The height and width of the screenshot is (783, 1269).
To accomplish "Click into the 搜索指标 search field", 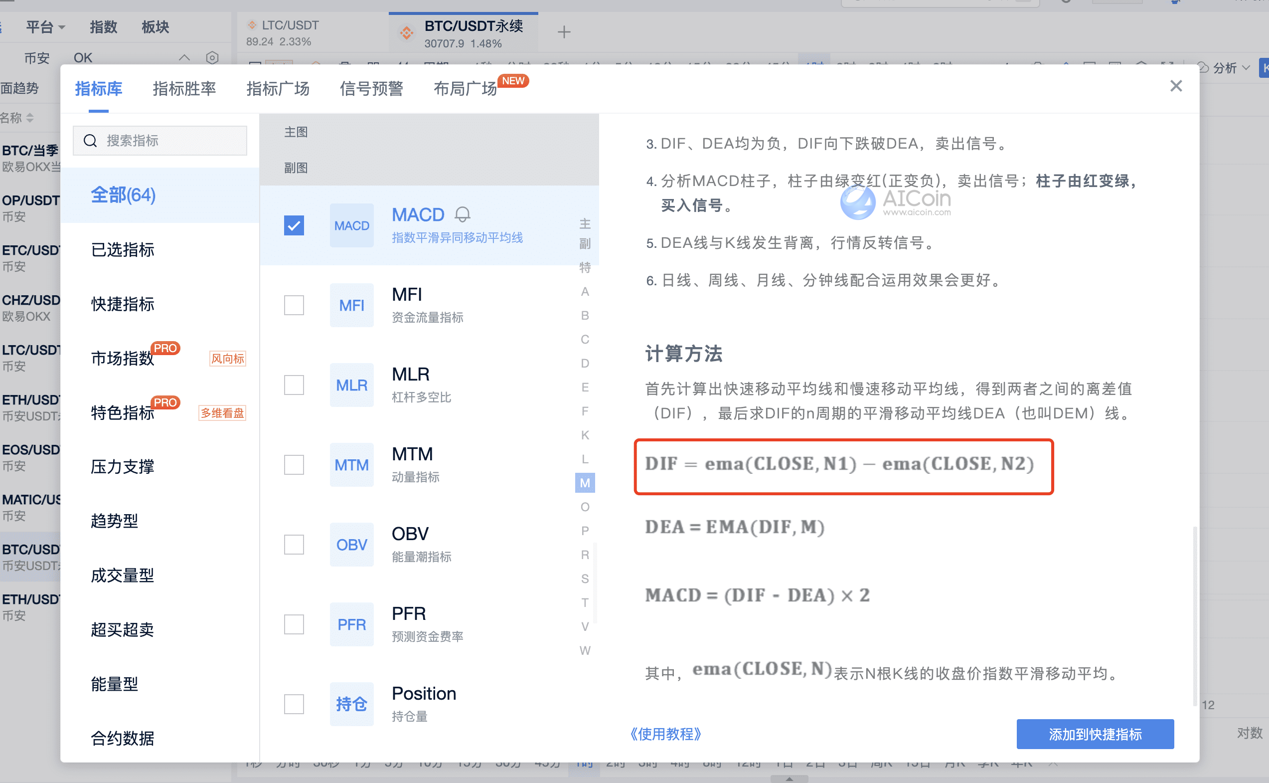I will pos(160,141).
